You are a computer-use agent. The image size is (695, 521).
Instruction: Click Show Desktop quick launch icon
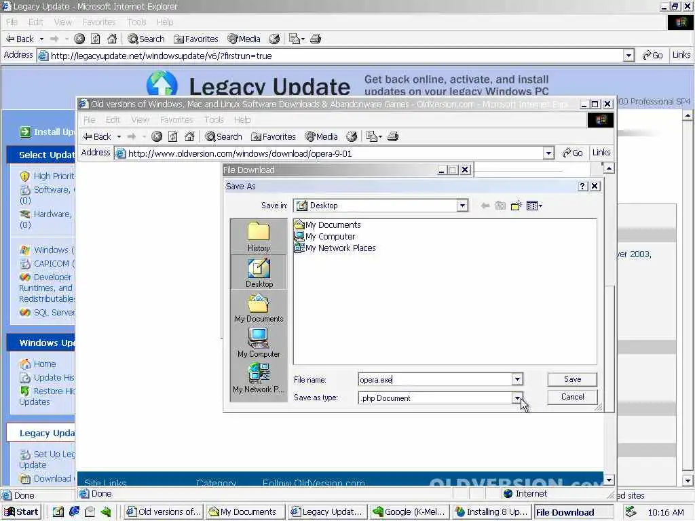click(x=58, y=512)
